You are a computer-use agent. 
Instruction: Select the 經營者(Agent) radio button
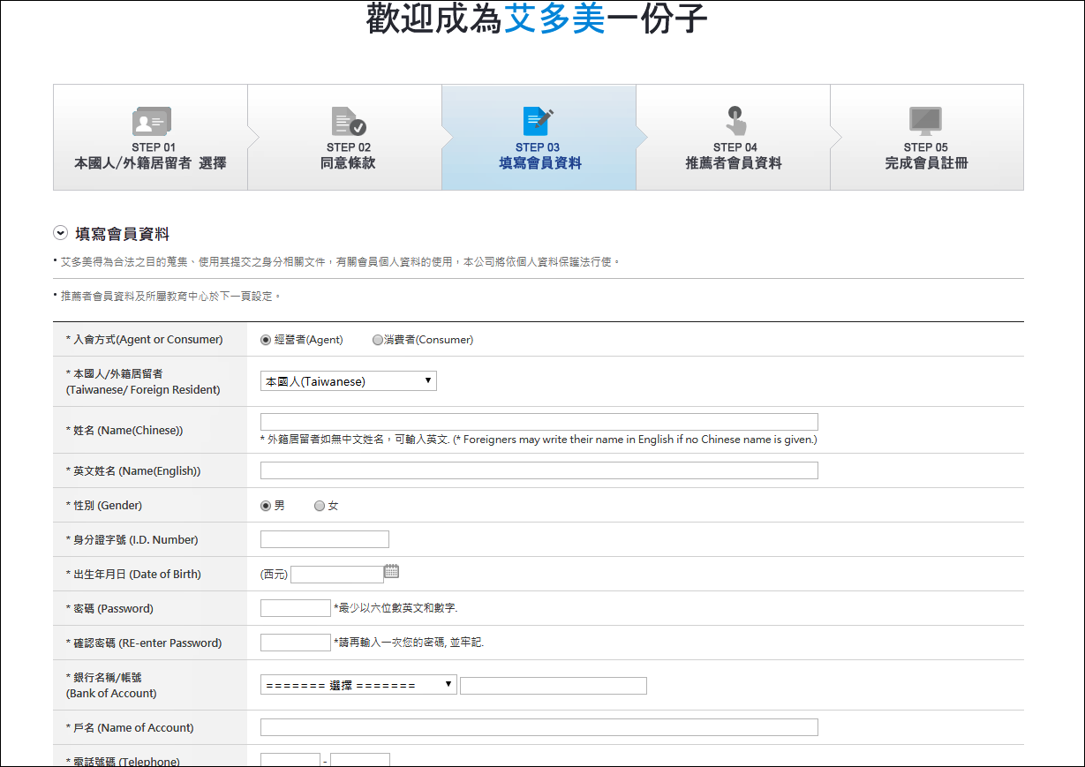266,340
